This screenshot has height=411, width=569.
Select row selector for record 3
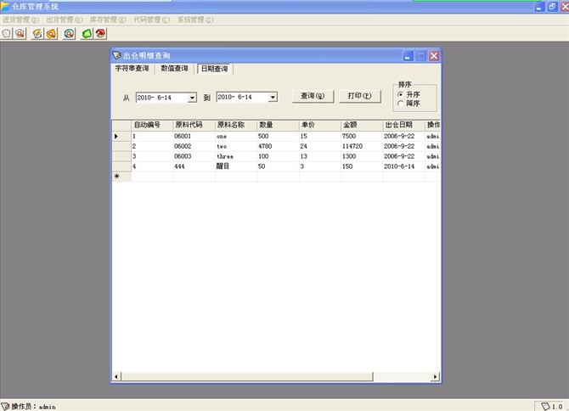coord(121,157)
